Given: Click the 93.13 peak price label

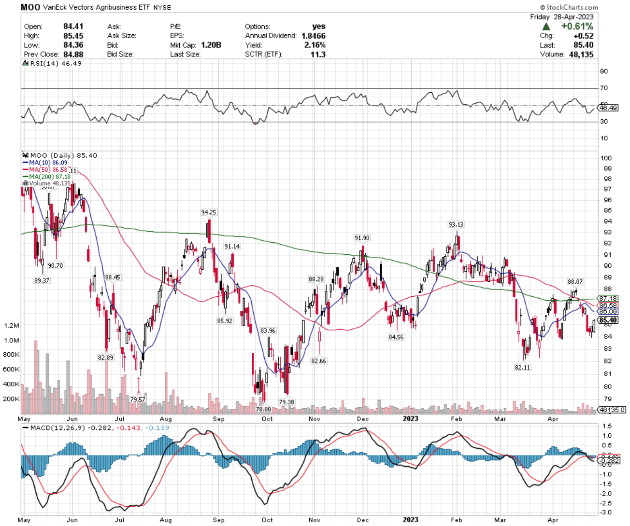Looking at the screenshot, I should (x=456, y=224).
